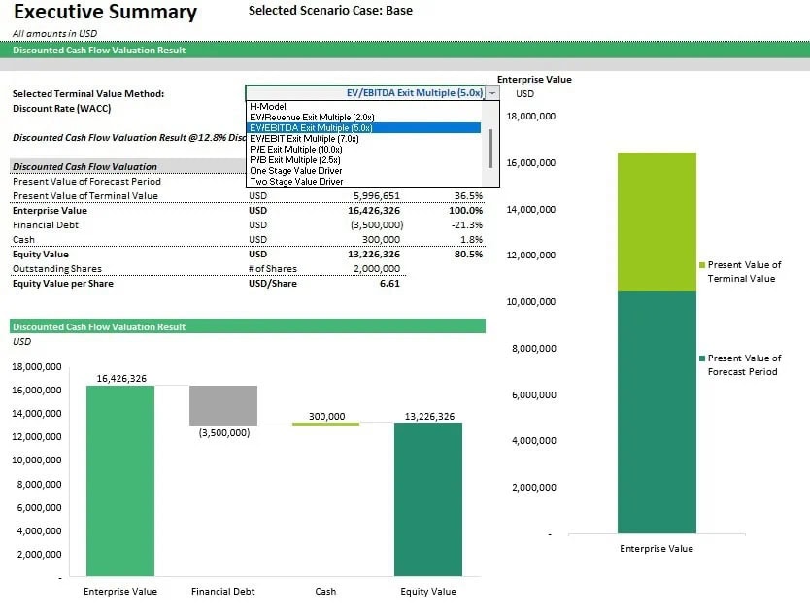Click the Equity Value axis label in waterfall chart
The height and width of the screenshot is (614, 810).
click(x=428, y=592)
